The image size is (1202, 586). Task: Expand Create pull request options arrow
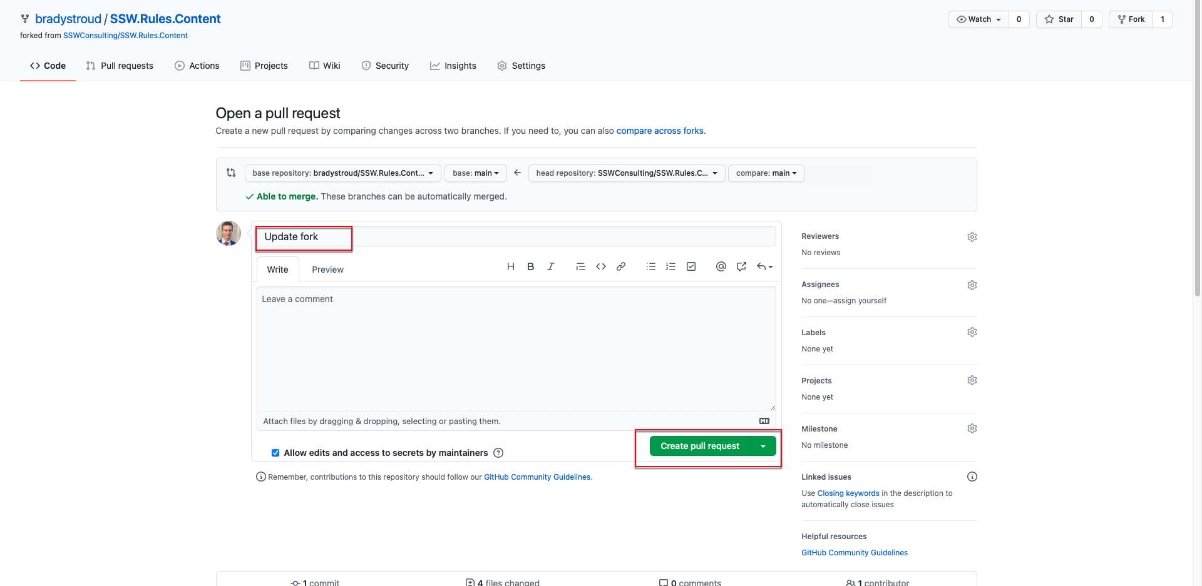pos(763,446)
